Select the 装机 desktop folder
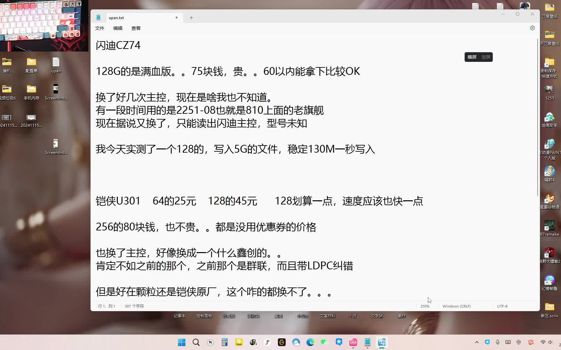 7,65
